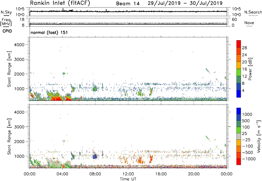Click the '16:00' time axis label

[x=161, y=174]
